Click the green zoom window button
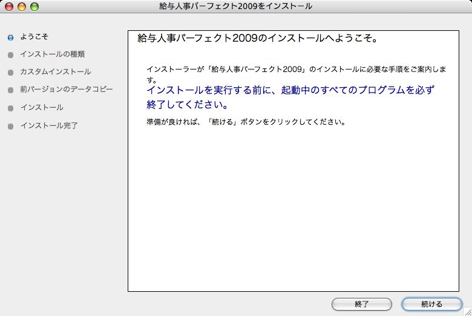 (x=34, y=6)
